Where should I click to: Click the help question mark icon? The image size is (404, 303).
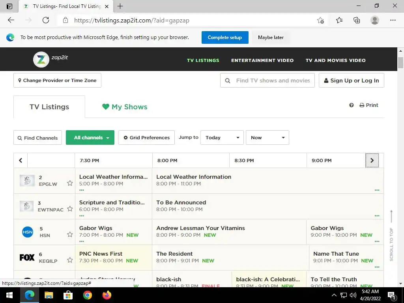pos(351,105)
